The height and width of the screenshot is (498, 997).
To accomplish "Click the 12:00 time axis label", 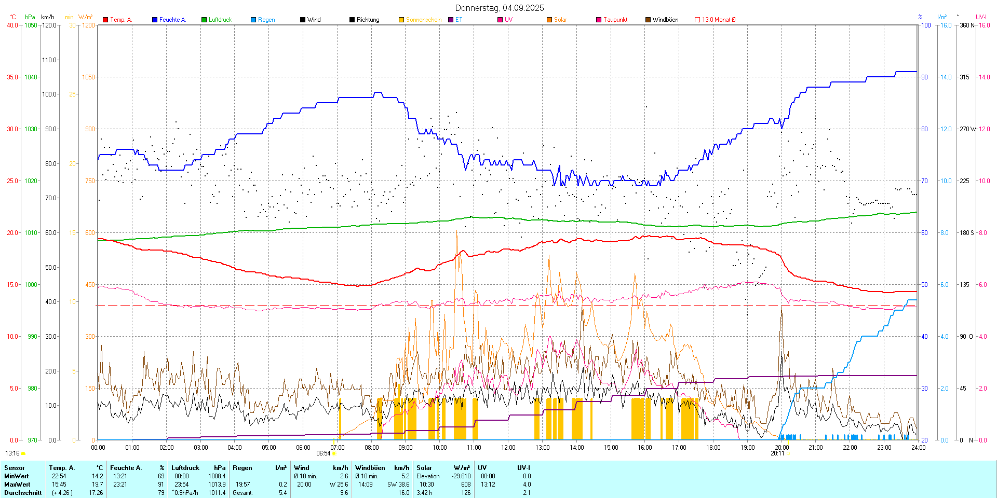I will pyautogui.click(x=508, y=448).
